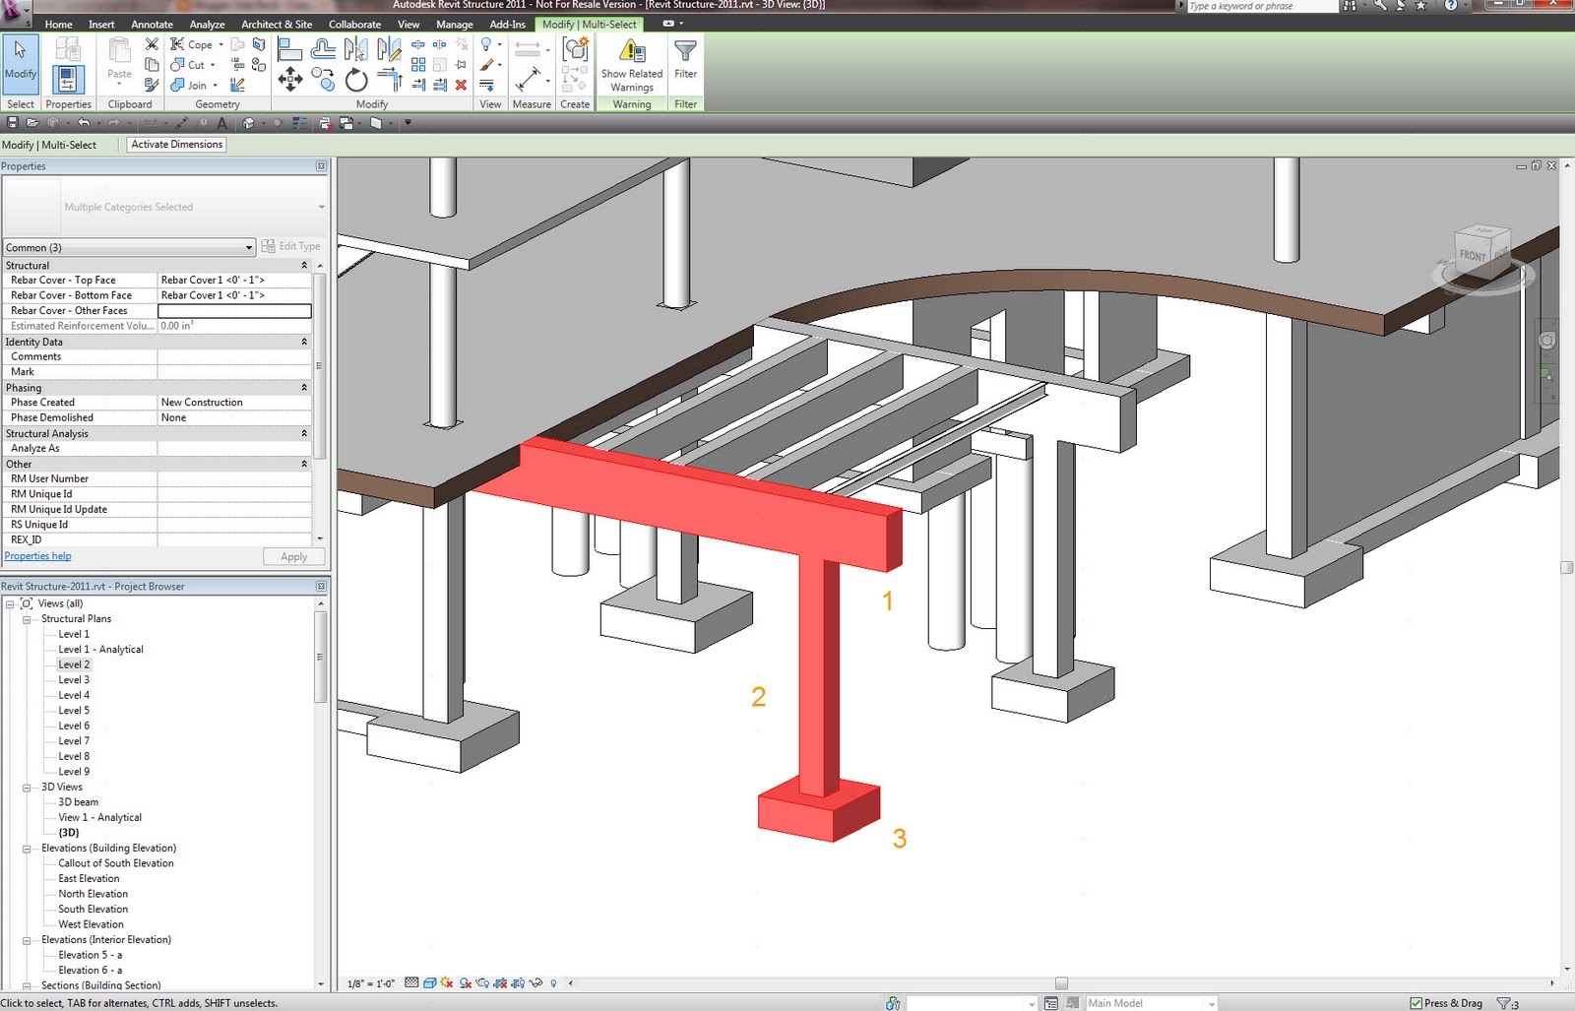The height and width of the screenshot is (1011, 1575).
Task: Switch to the Analyze ribbon tab
Action: [207, 24]
